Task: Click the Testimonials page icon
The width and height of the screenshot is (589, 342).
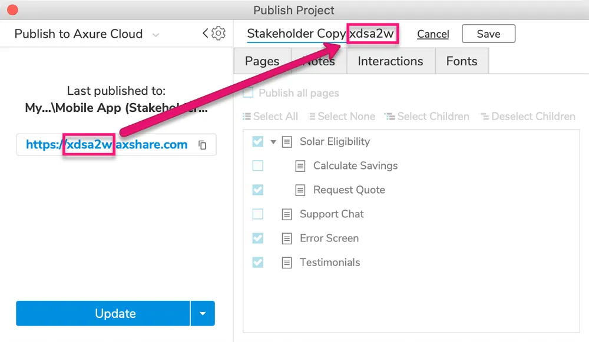Action: (x=287, y=263)
